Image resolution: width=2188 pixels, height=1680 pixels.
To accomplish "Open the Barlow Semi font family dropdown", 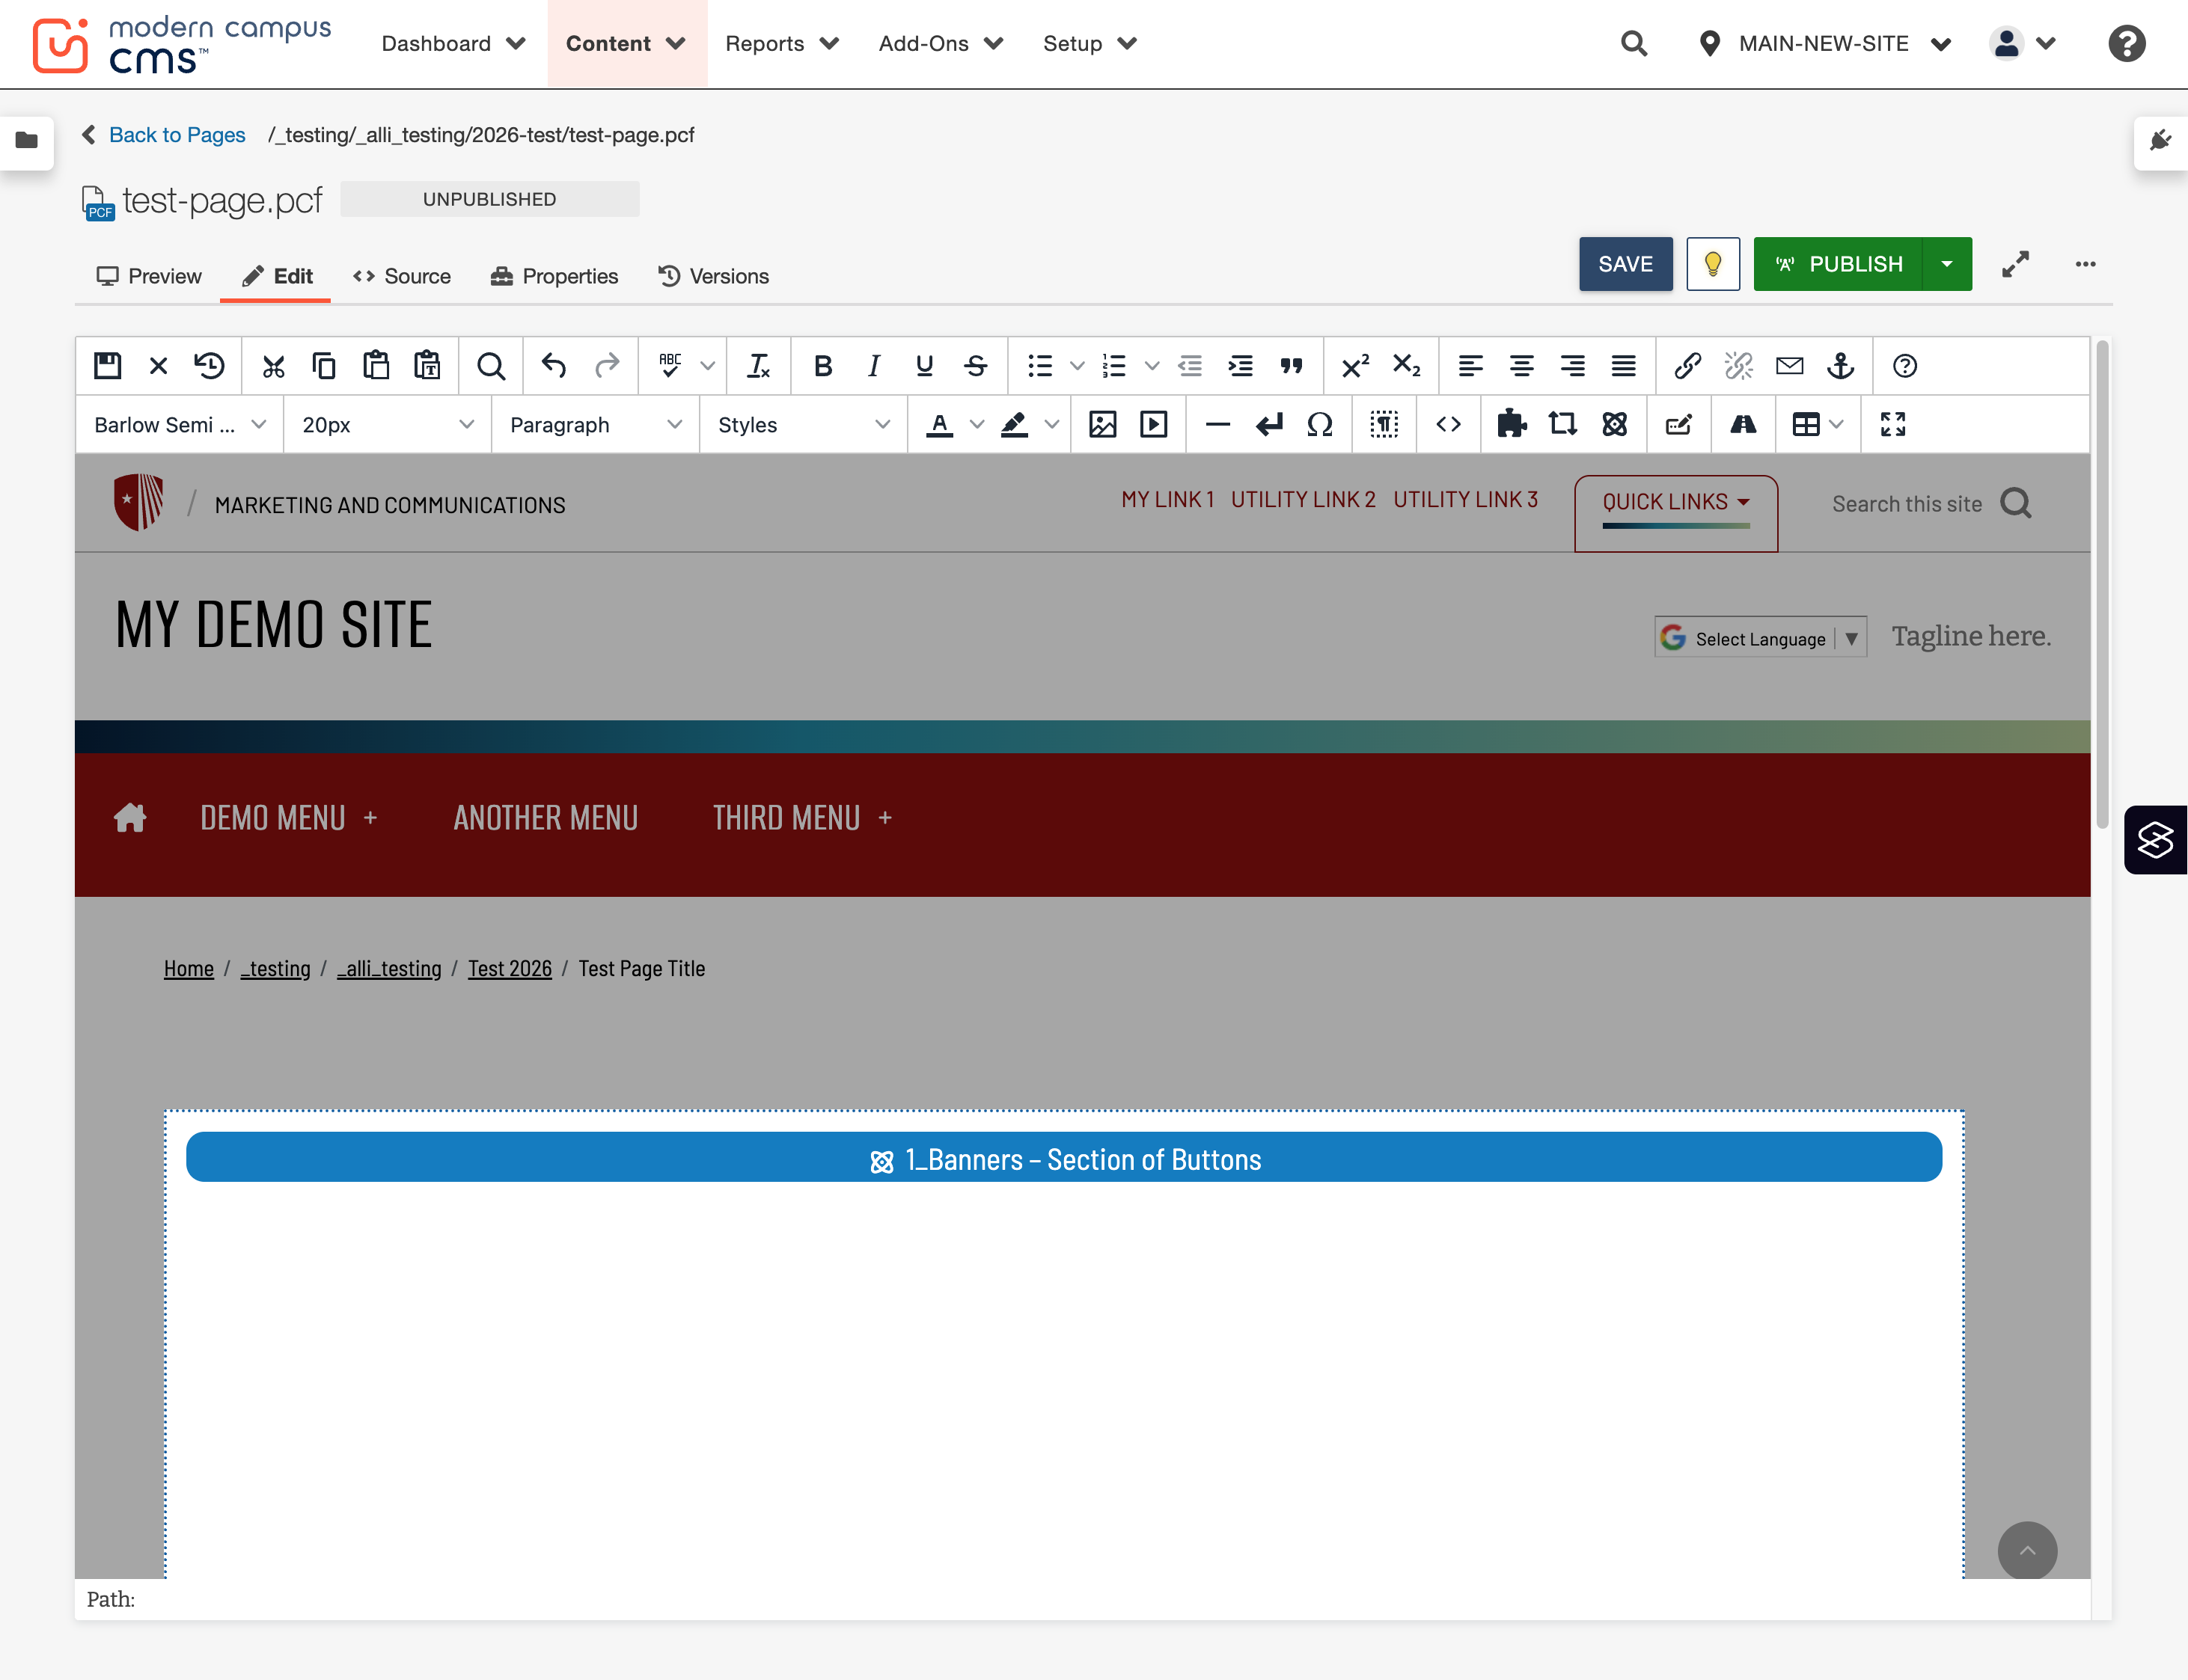I will [x=180, y=424].
